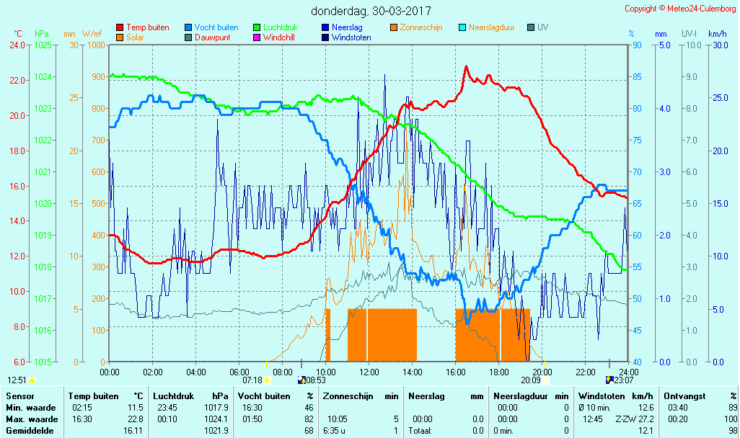740x438 pixels.
Task: Click the chart title date donderdag, 30-03-2017
Action: (x=371, y=11)
